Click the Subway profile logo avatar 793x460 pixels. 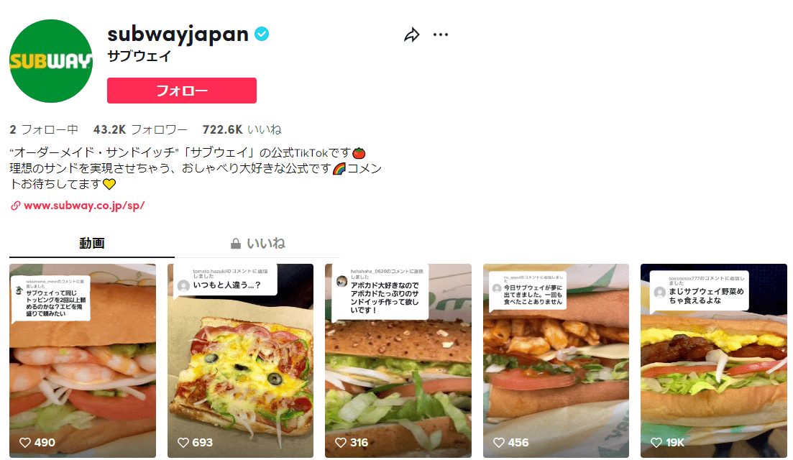(x=51, y=61)
